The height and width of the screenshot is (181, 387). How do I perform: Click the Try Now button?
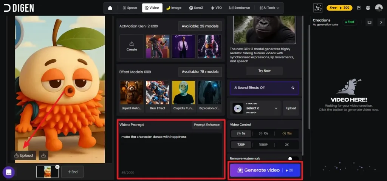point(264,71)
